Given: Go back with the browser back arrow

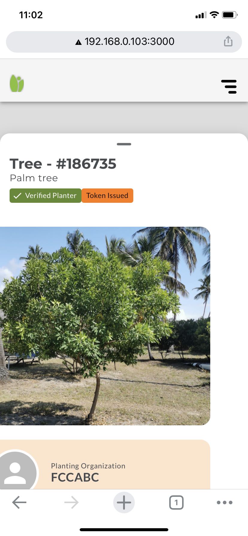Looking at the screenshot, I should coord(19,502).
